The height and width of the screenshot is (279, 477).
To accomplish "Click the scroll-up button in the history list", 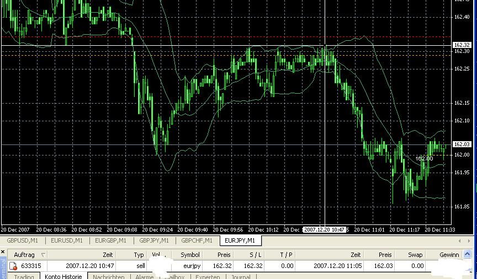I will [467, 254].
